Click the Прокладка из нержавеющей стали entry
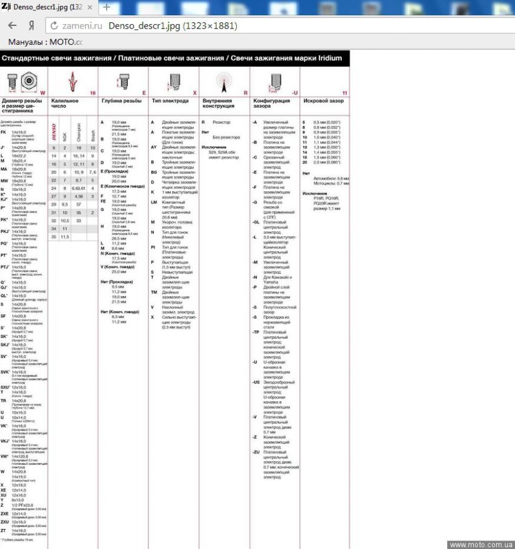Image resolution: width=515 pixels, height=549 pixels. 276,322
